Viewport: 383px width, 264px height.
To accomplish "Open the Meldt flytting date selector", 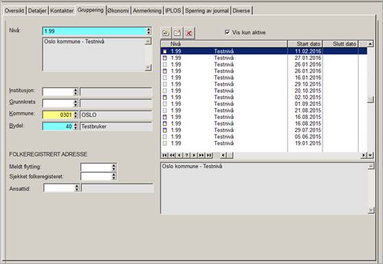I will click(x=113, y=167).
